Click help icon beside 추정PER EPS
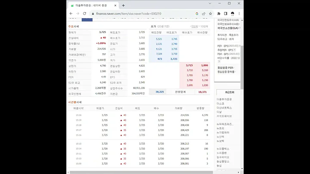 click(x=235, y=50)
